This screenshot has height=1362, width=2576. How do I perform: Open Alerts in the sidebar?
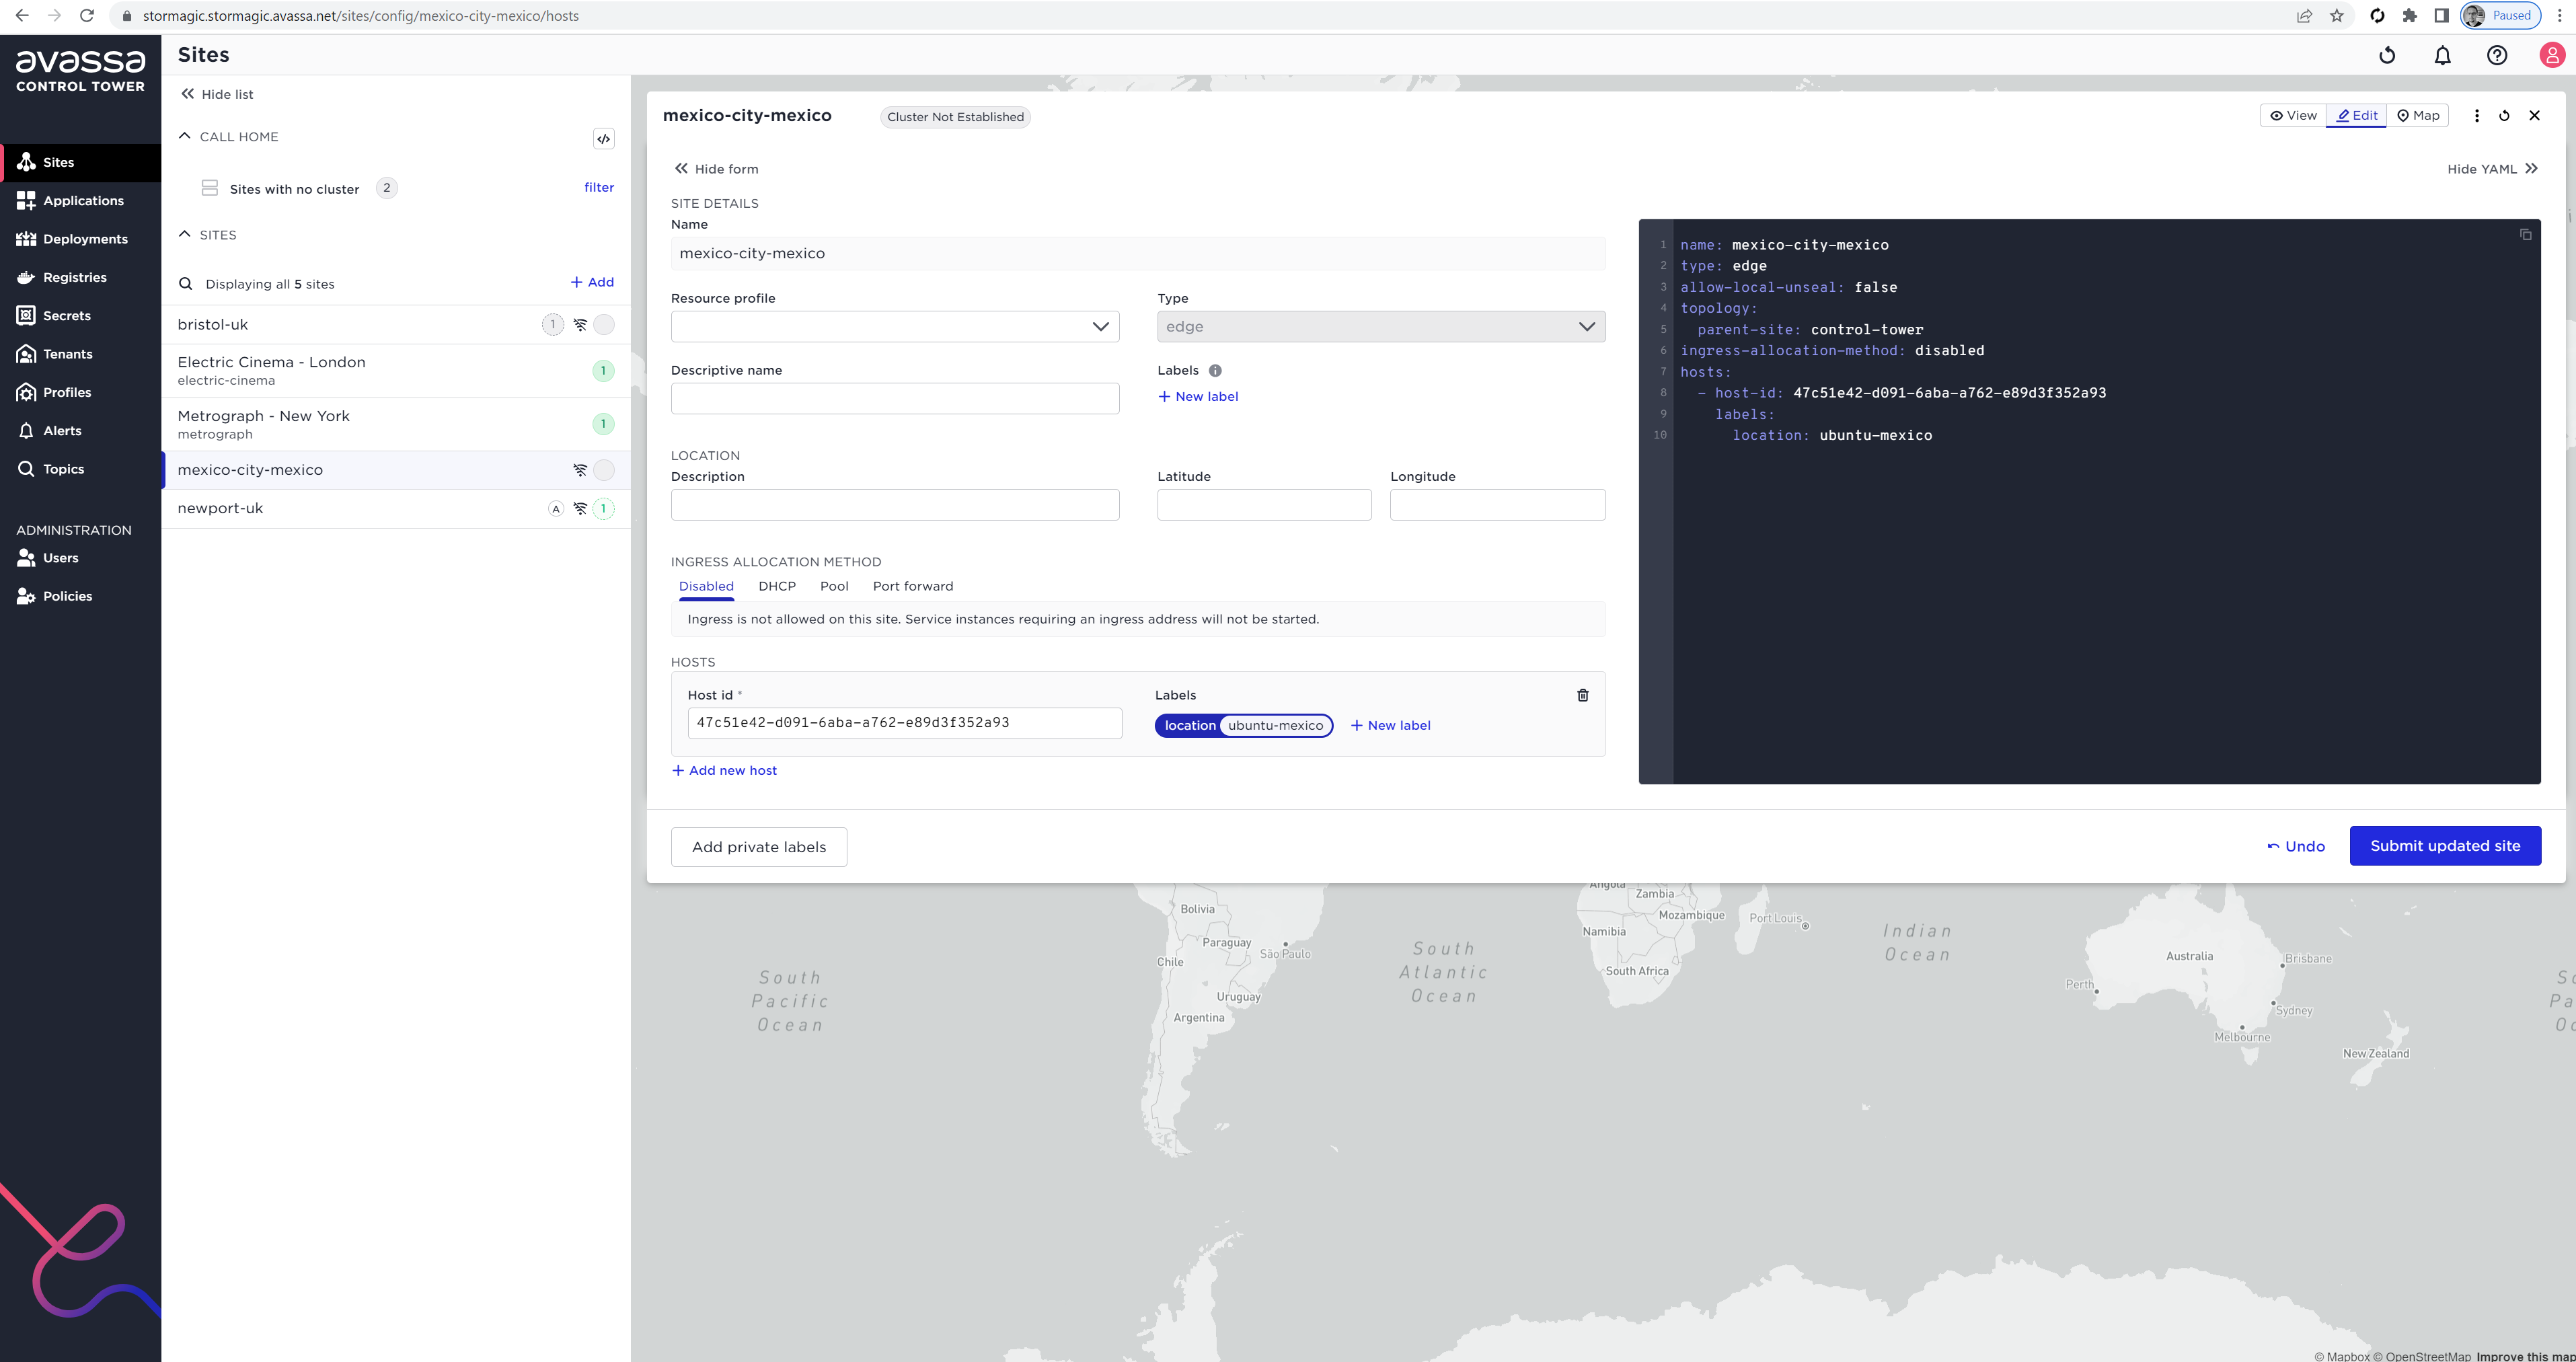(x=80, y=431)
